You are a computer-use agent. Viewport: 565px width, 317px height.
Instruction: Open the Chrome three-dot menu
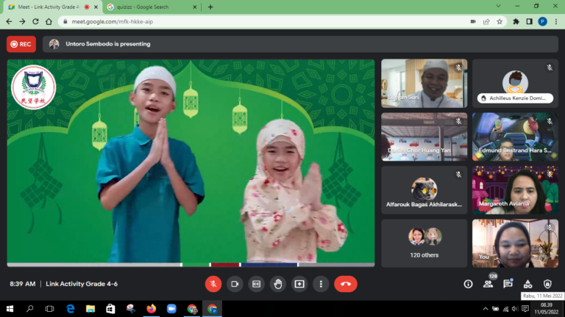(x=555, y=21)
